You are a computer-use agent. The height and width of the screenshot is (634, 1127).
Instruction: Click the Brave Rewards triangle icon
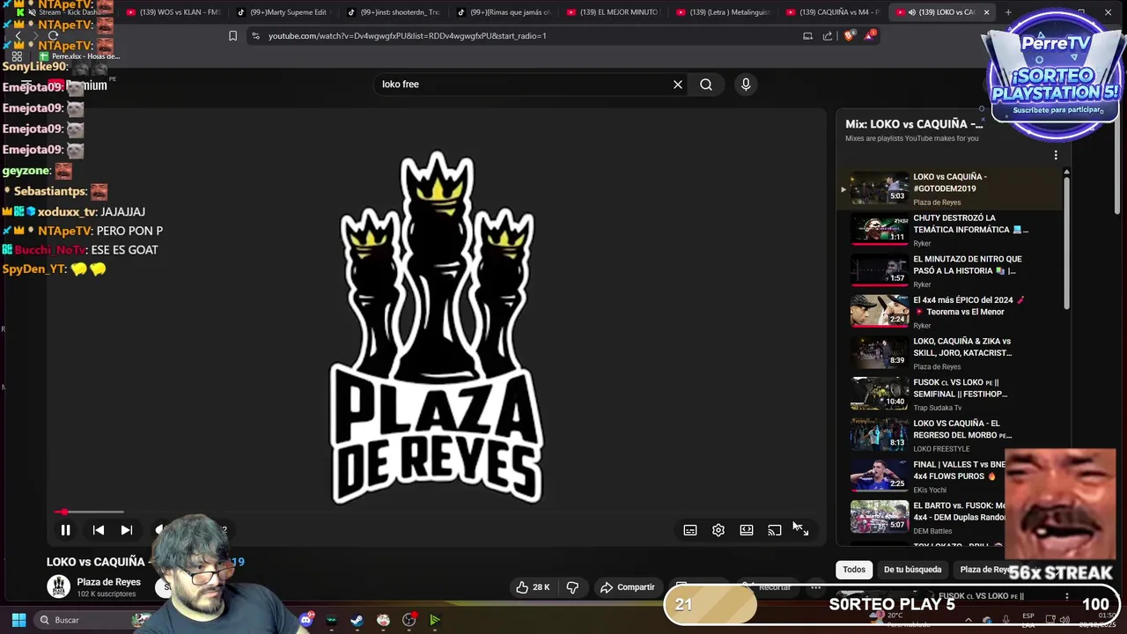click(870, 35)
